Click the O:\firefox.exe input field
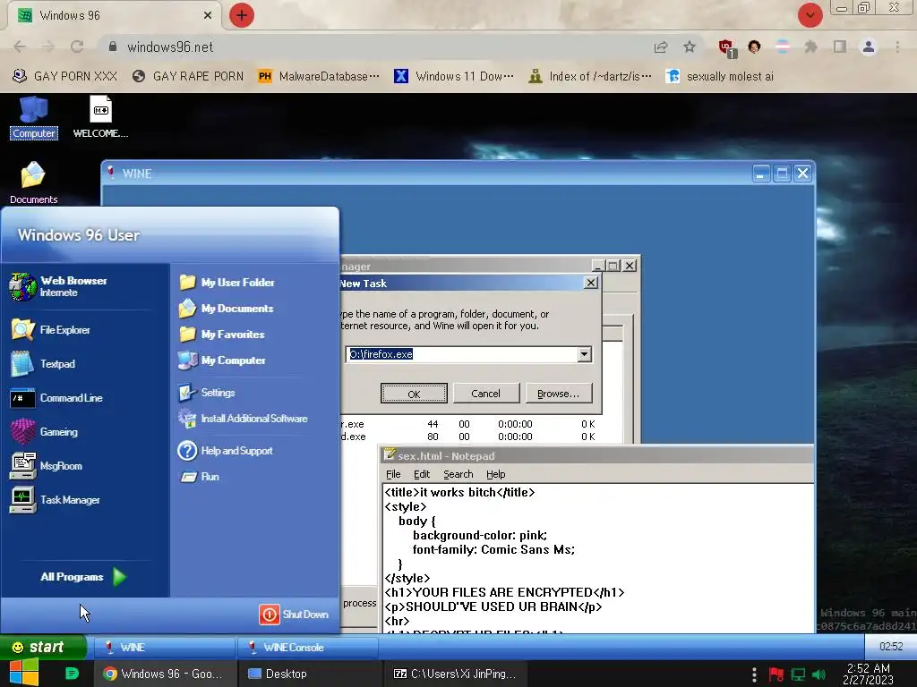 [461, 354]
